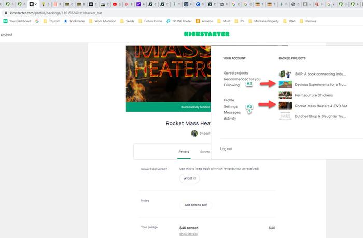Select the Permaculture Chickens thumbnail image
The height and width of the screenshot is (238, 363).
285,95
